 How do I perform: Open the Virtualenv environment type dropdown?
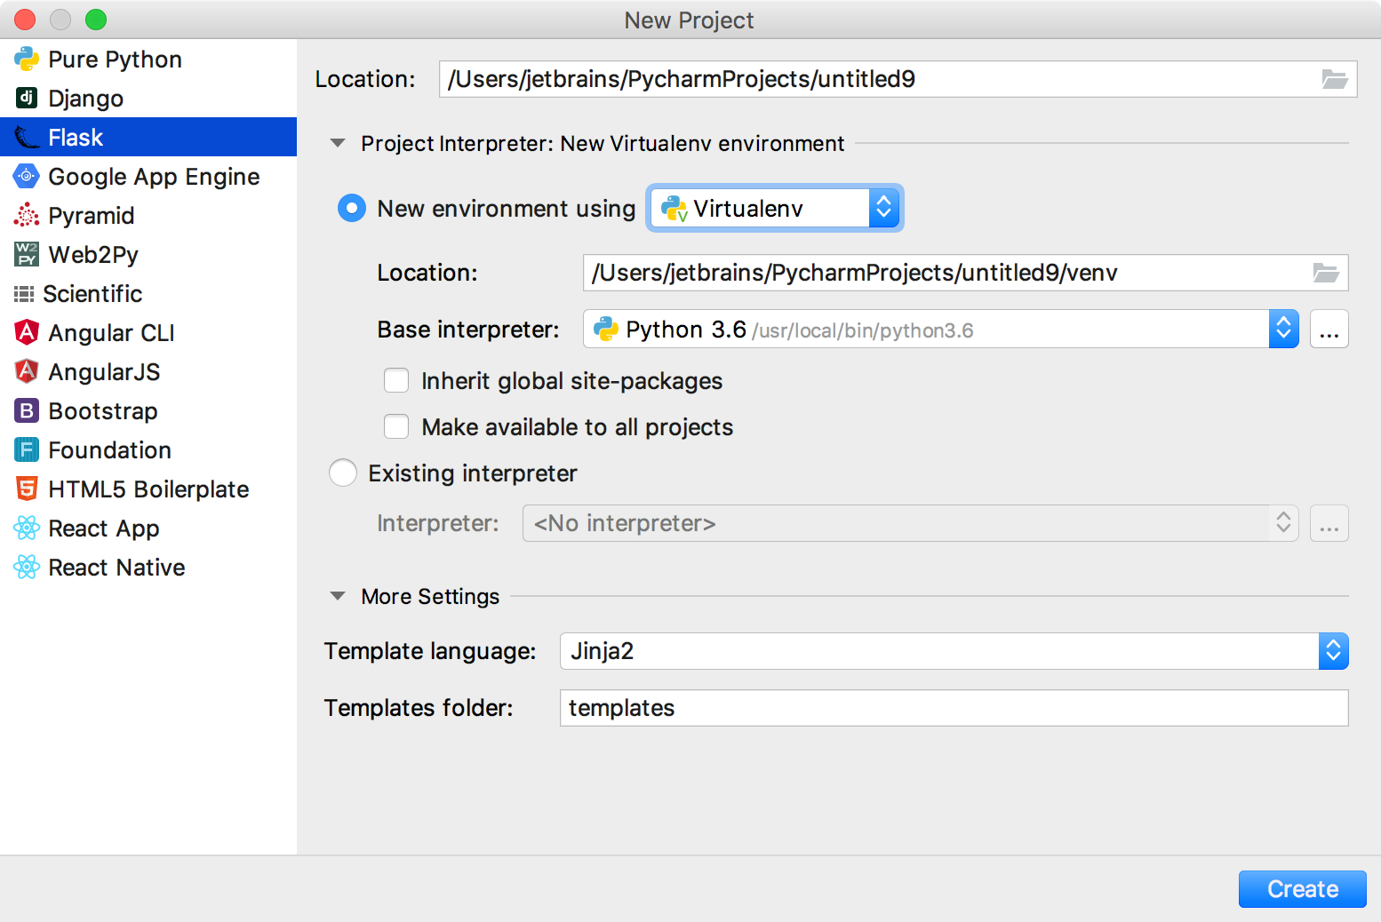(775, 209)
